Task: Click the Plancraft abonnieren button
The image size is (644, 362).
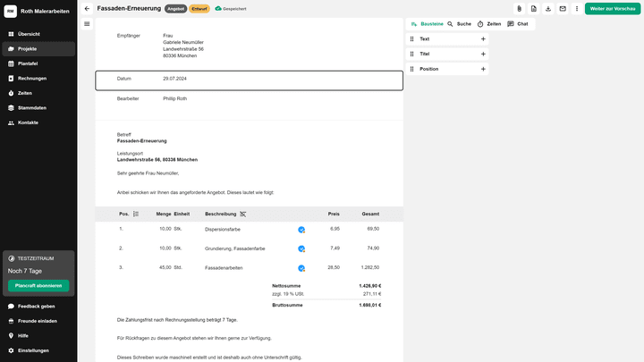Action: (x=38, y=286)
